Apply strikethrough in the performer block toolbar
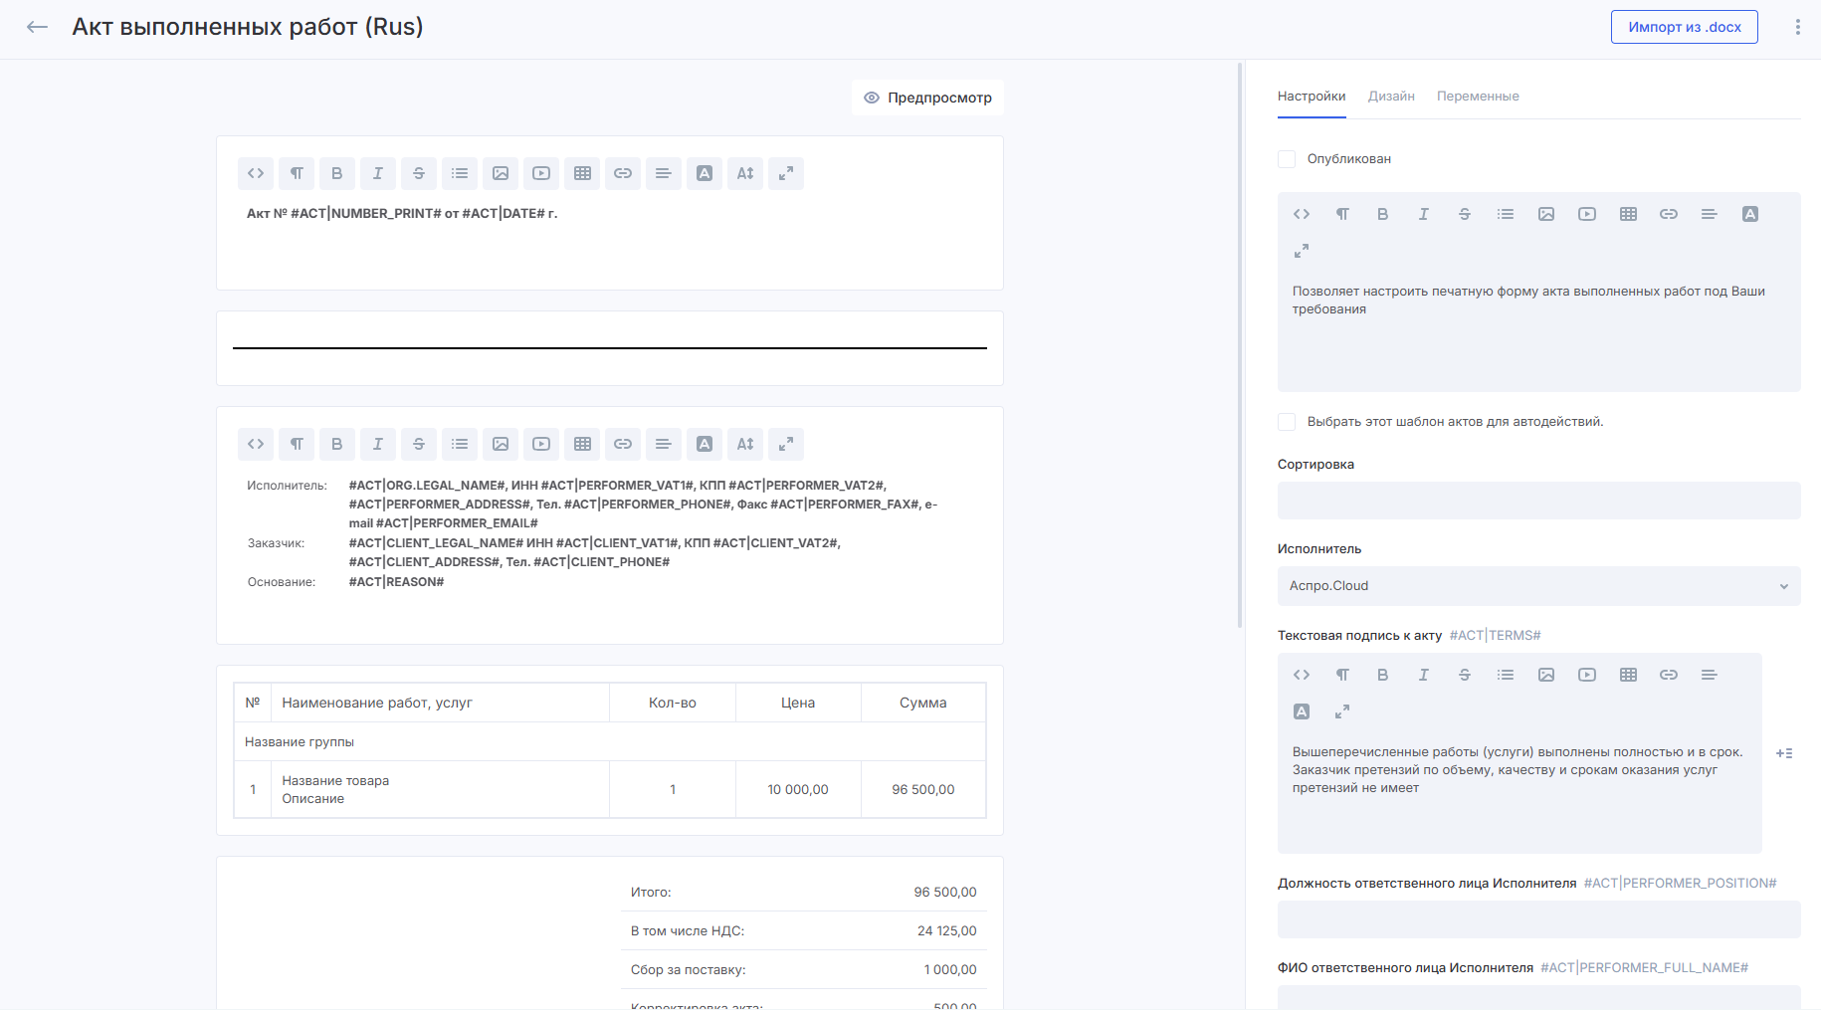This screenshot has width=1821, height=1013. [419, 444]
